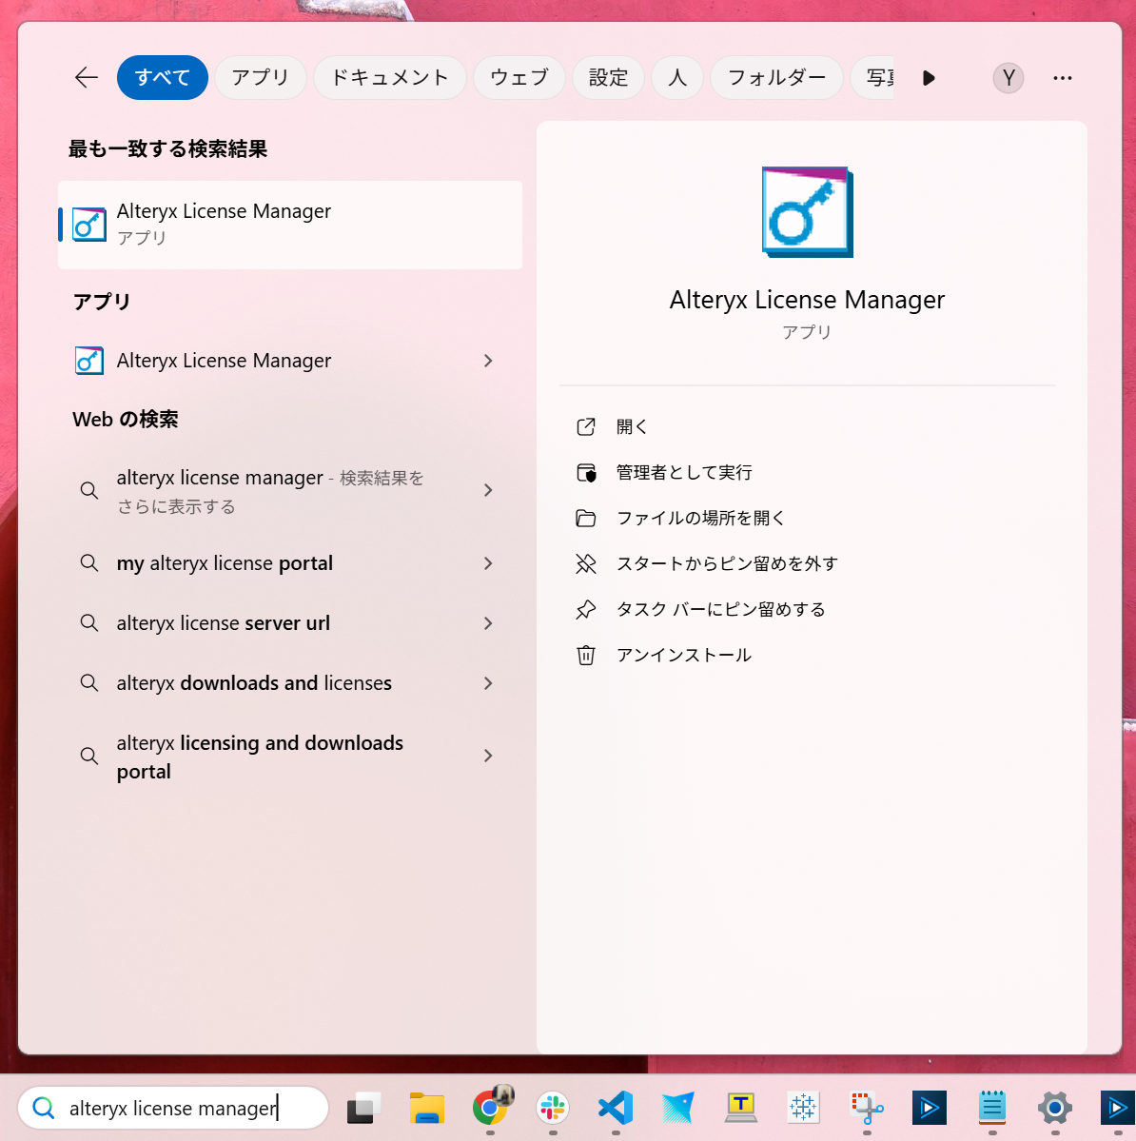1136x1141 pixels.
Task: Open the first dark blue play-arrow app in taskbar
Action: pyautogui.click(x=930, y=1109)
